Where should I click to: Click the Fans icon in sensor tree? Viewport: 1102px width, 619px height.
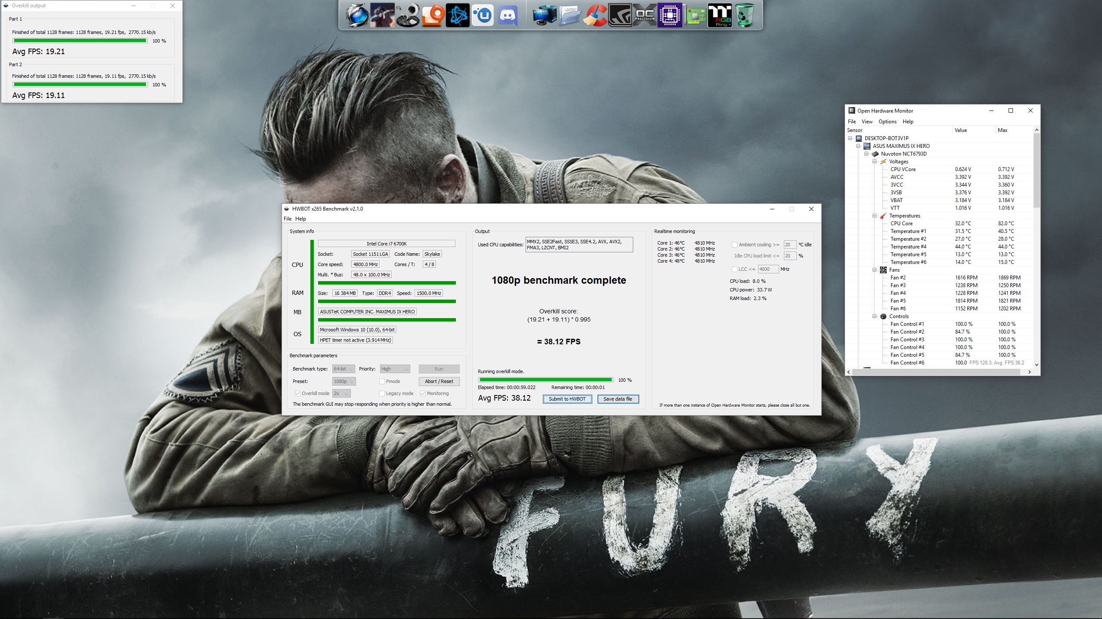(883, 270)
